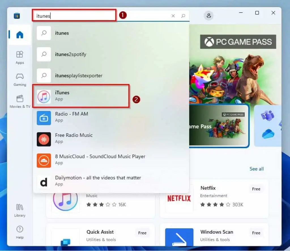Open the user account profile icon
This screenshot has width=290, height=251.
click(209, 16)
